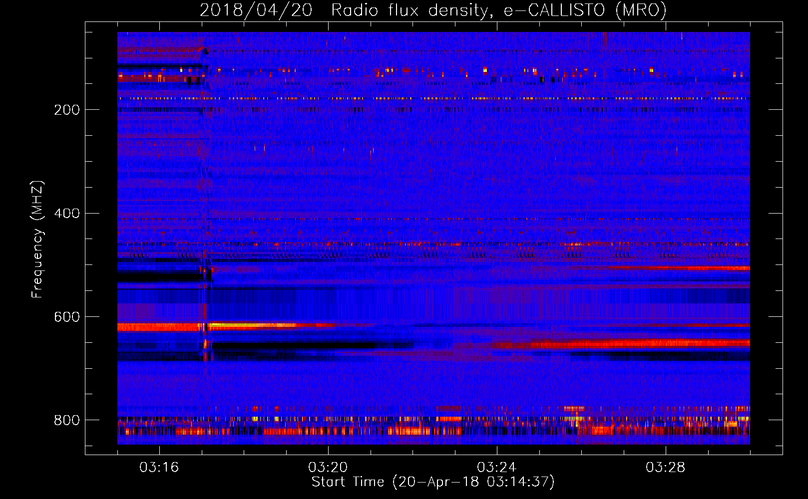Click the 200 MHz tick label
Screen dimensions: 808x499
[x=67, y=110]
